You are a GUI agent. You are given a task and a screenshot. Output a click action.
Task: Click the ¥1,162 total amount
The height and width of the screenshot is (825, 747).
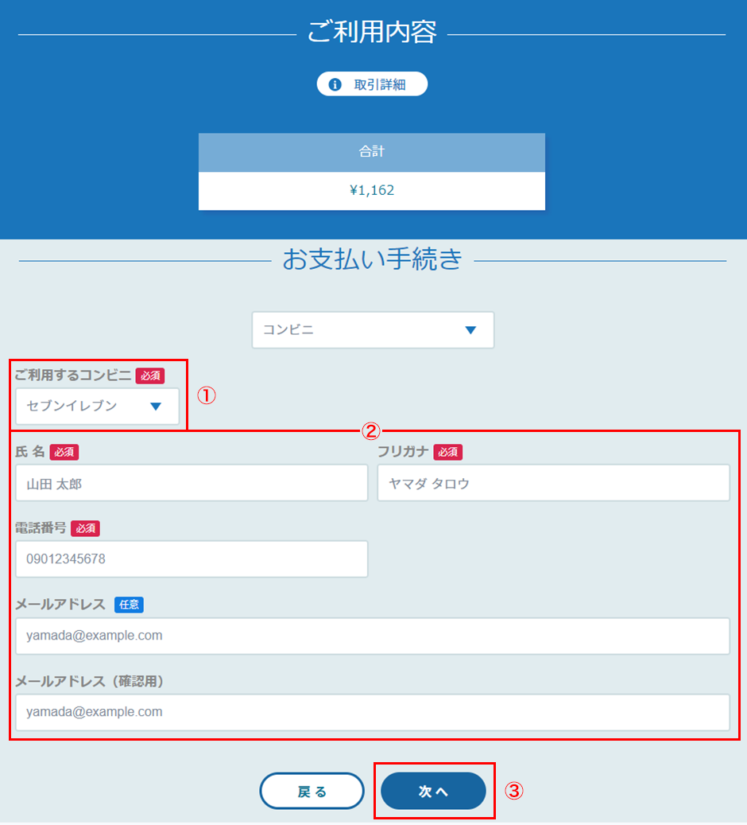[x=372, y=191]
